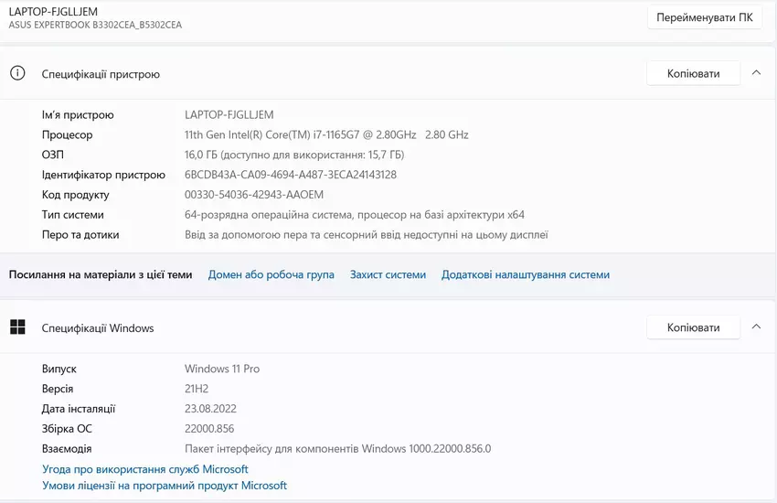The image size is (777, 503).
Task: Click the LAPTOP-FJGLLJEM title at the top
Action: [53, 11]
